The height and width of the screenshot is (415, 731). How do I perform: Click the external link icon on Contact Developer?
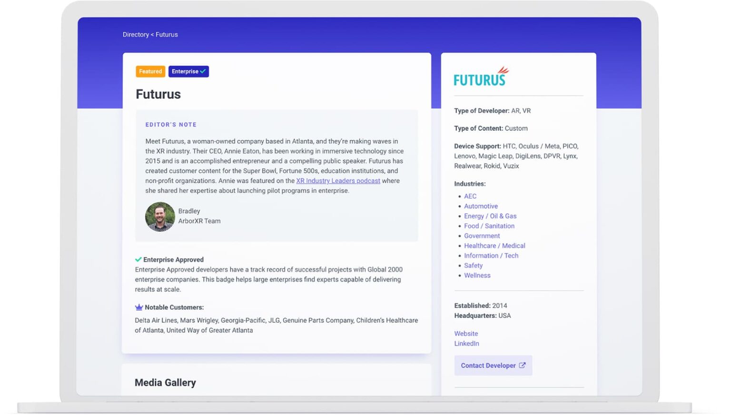(x=523, y=366)
